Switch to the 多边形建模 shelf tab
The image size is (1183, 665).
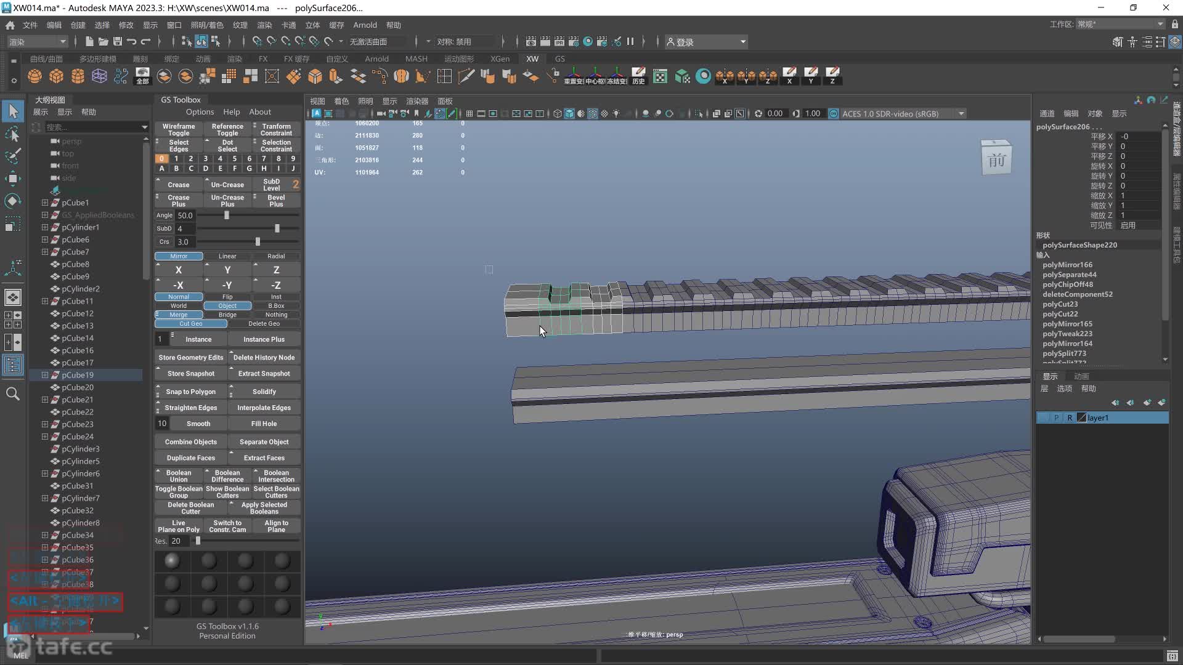97,58
